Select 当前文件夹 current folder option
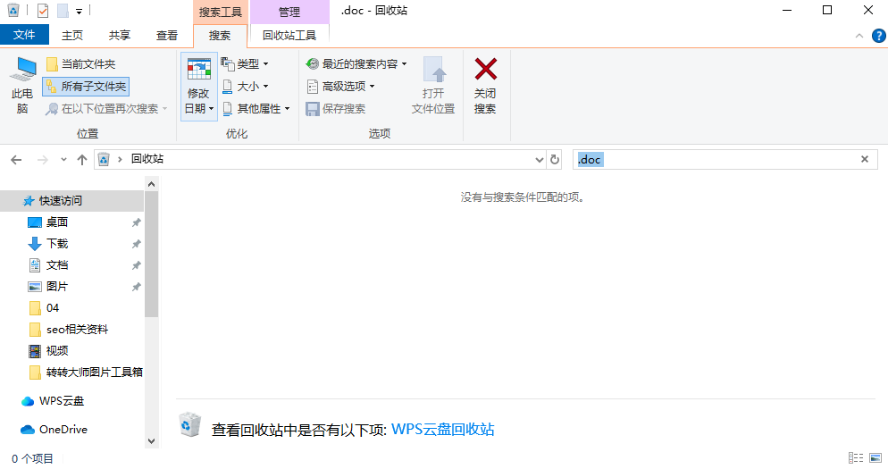The width and height of the screenshot is (888, 469). (x=80, y=64)
